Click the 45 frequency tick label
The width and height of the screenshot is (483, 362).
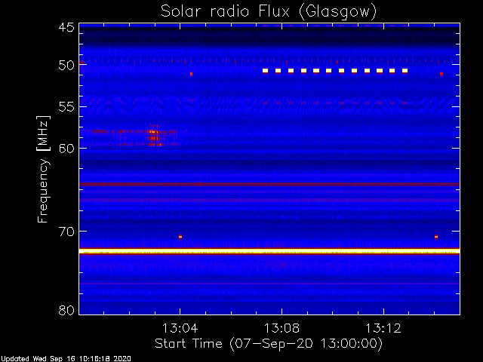[66, 27]
